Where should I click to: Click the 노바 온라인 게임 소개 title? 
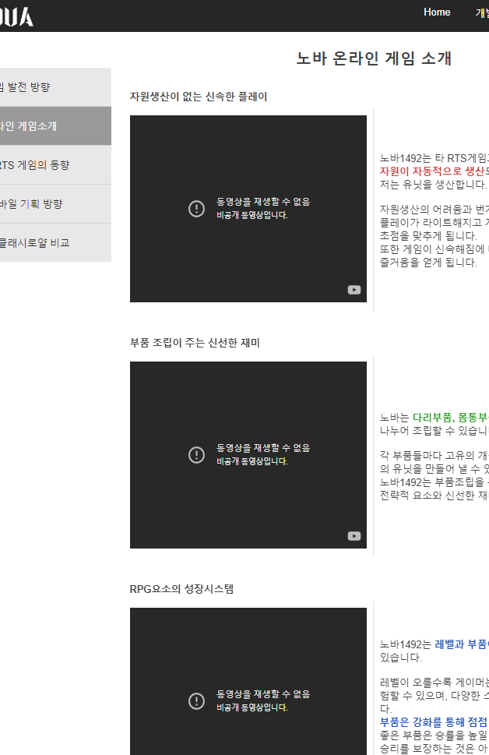374,58
